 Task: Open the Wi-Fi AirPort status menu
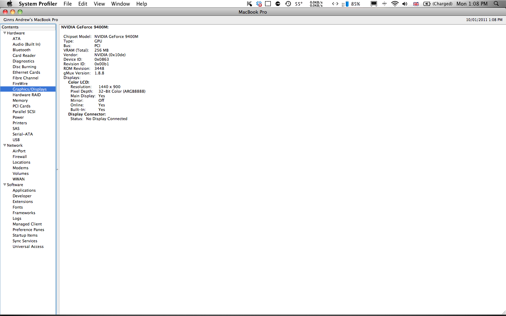pos(395,4)
